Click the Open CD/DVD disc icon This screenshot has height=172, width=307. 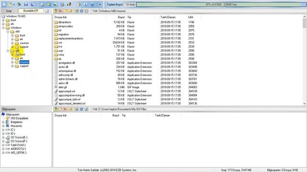19,4
